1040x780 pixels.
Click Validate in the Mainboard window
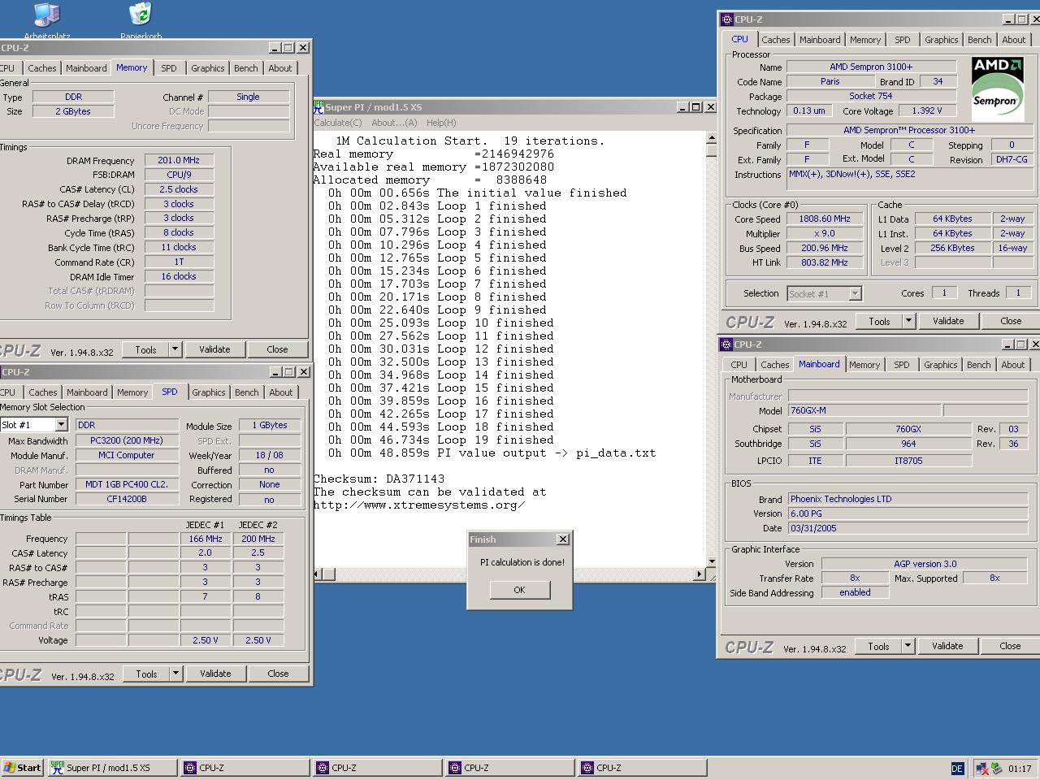point(947,646)
